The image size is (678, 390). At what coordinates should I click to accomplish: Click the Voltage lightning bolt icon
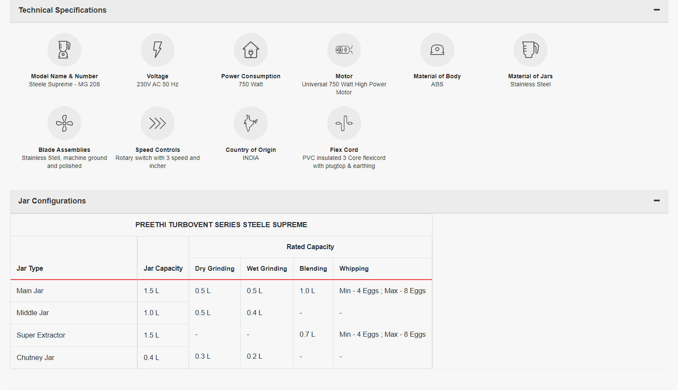[x=158, y=50]
